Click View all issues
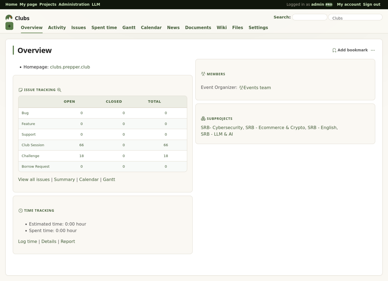The image size is (388, 281). coord(34,179)
